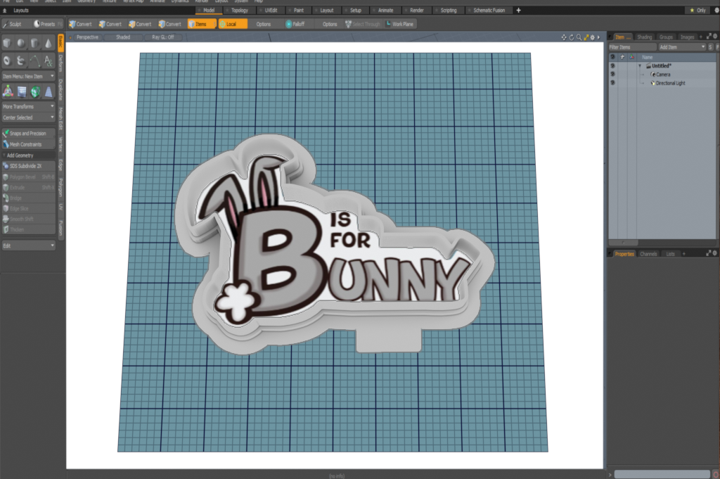Activate the Transform tool icon

[7, 91]
